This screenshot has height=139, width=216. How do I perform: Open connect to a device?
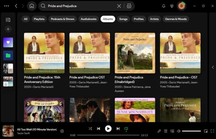172,131
